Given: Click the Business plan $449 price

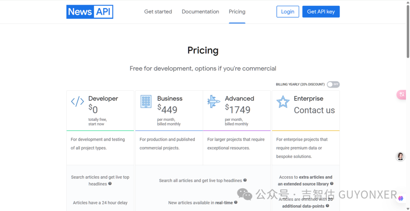Looking at the screenshot, I should [167, 109].
